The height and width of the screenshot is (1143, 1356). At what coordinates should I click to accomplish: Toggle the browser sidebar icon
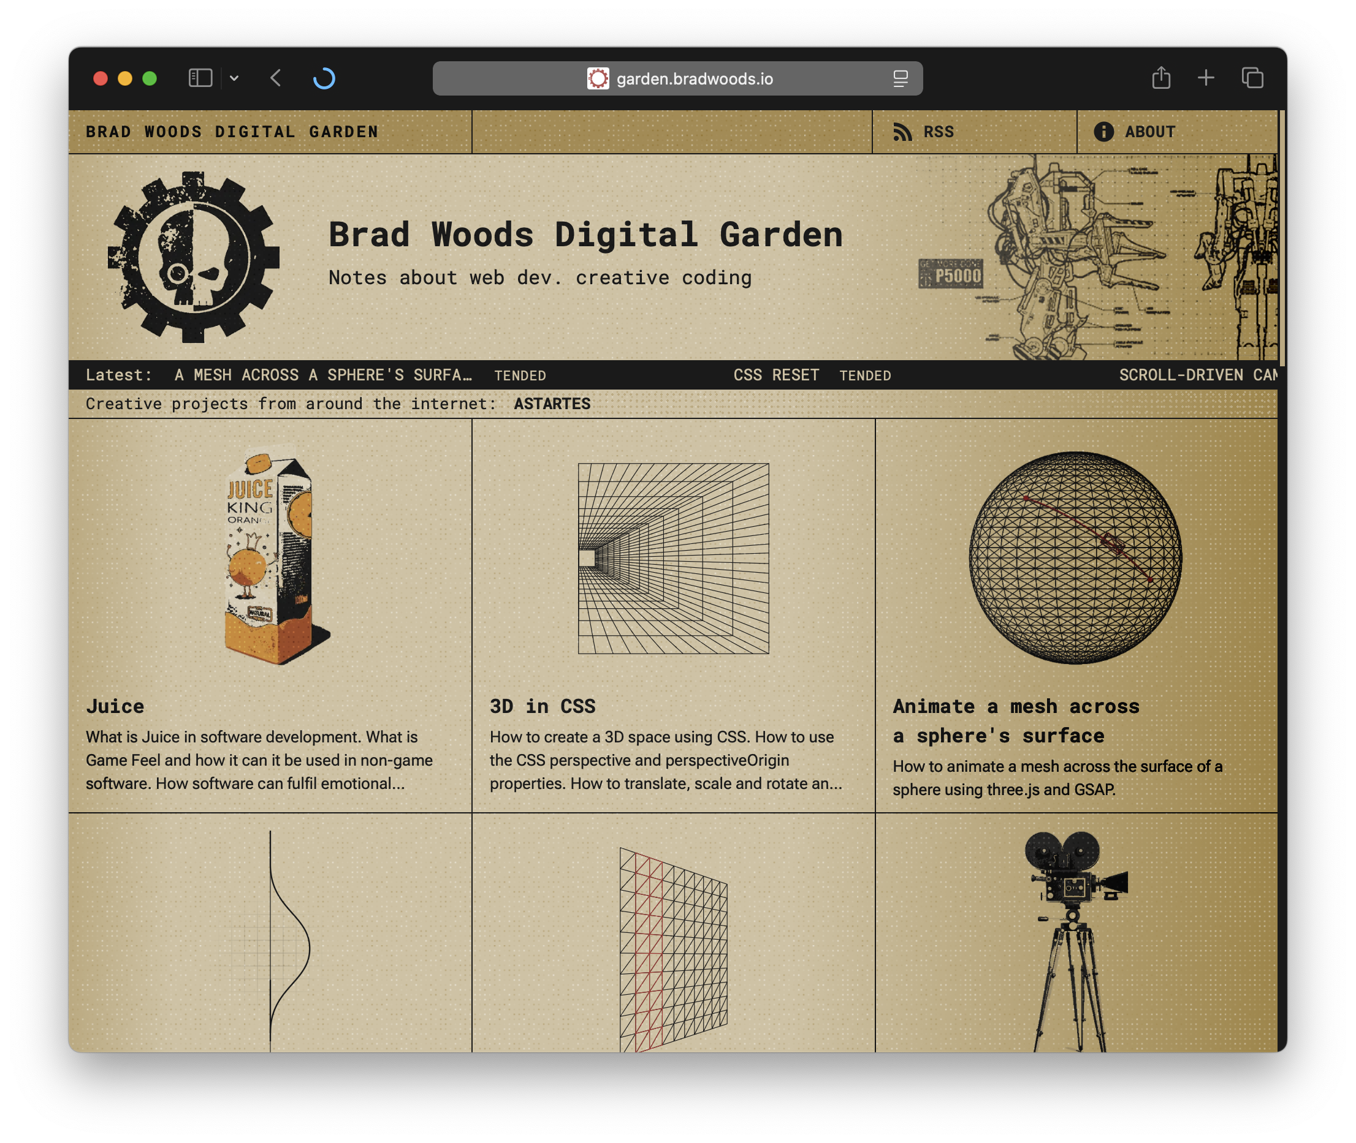point(200,78)
